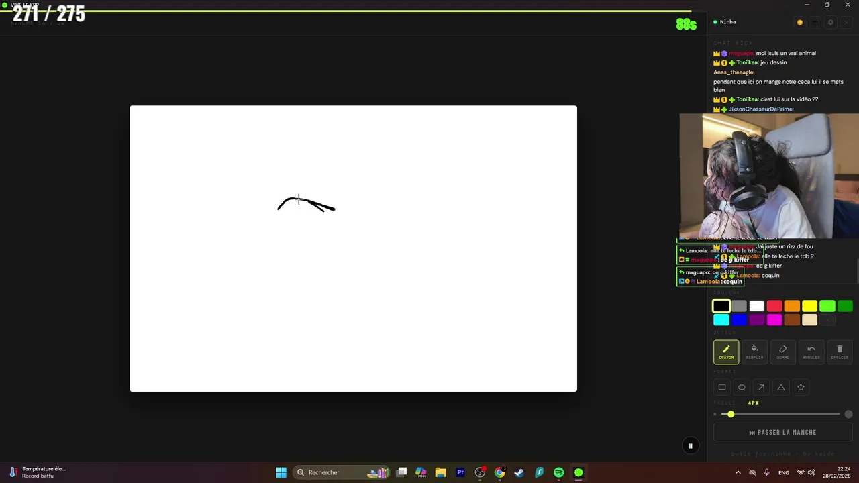The width and height of the screenshot is (859, 483).
Task: Select the arrow shape tool
Action: tap(761, 387)
